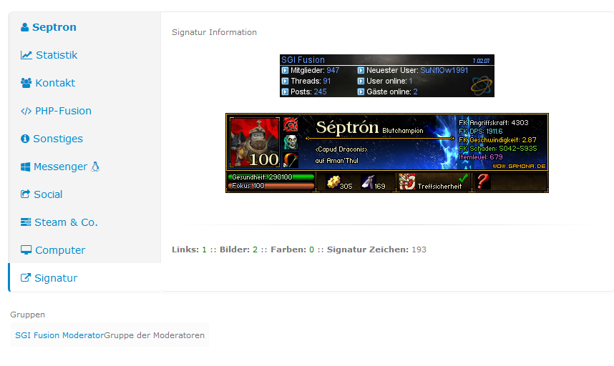Click the arrow bullet beside Mitglieder
The width and height of the screenshot is (614, 366).
pyautogui.click(x=285, y=71)
